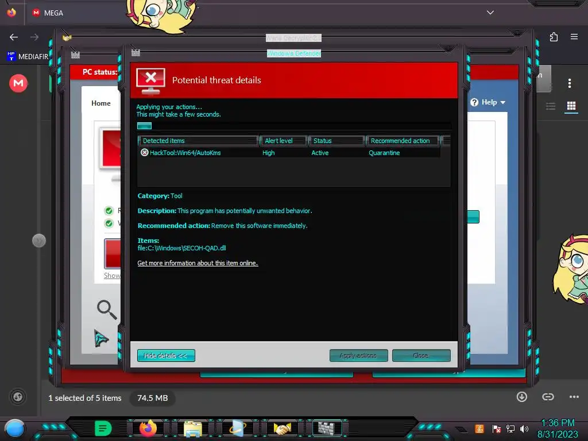Click the red MEGA logo in the sidebar

18,83
